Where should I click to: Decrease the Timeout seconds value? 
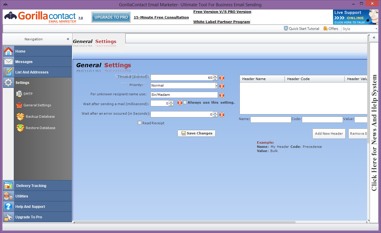215,79
